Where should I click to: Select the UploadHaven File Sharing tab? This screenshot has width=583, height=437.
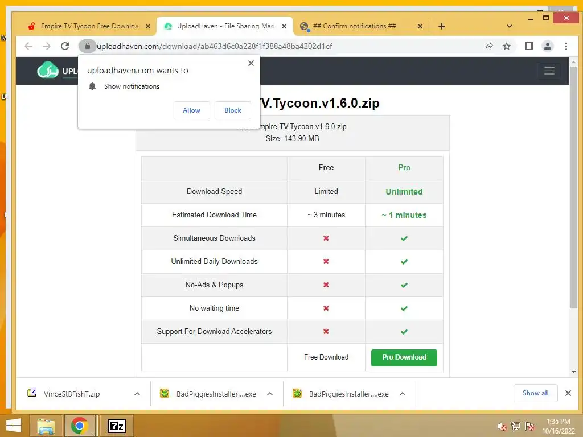pyautogui.click(x=223, y=26)
